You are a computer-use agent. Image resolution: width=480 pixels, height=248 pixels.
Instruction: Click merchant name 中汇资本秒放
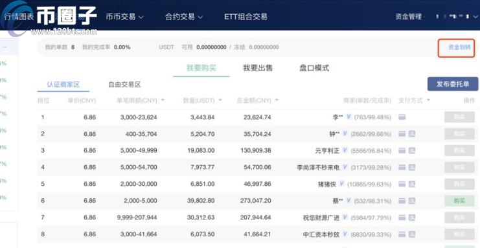click(x=321, y=234)
